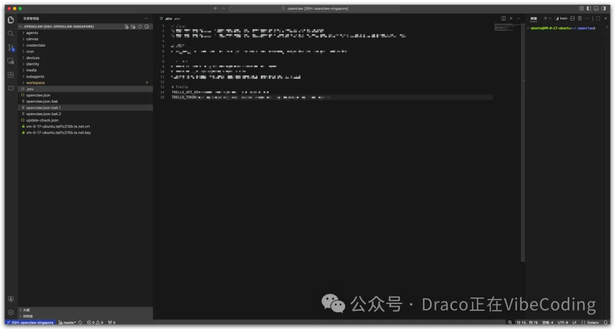The image size is (615, 329).
Task: Split the editor to the right
Action: pos(503,18)
